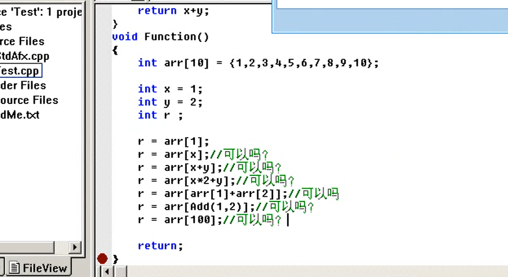Expand the Header Files folder
508x277 pixels.
tap(23, 85)
